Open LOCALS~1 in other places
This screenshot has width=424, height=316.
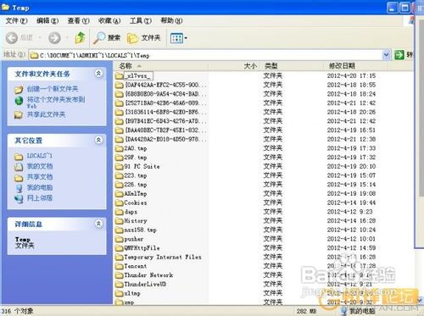click(x=40, y=156)
